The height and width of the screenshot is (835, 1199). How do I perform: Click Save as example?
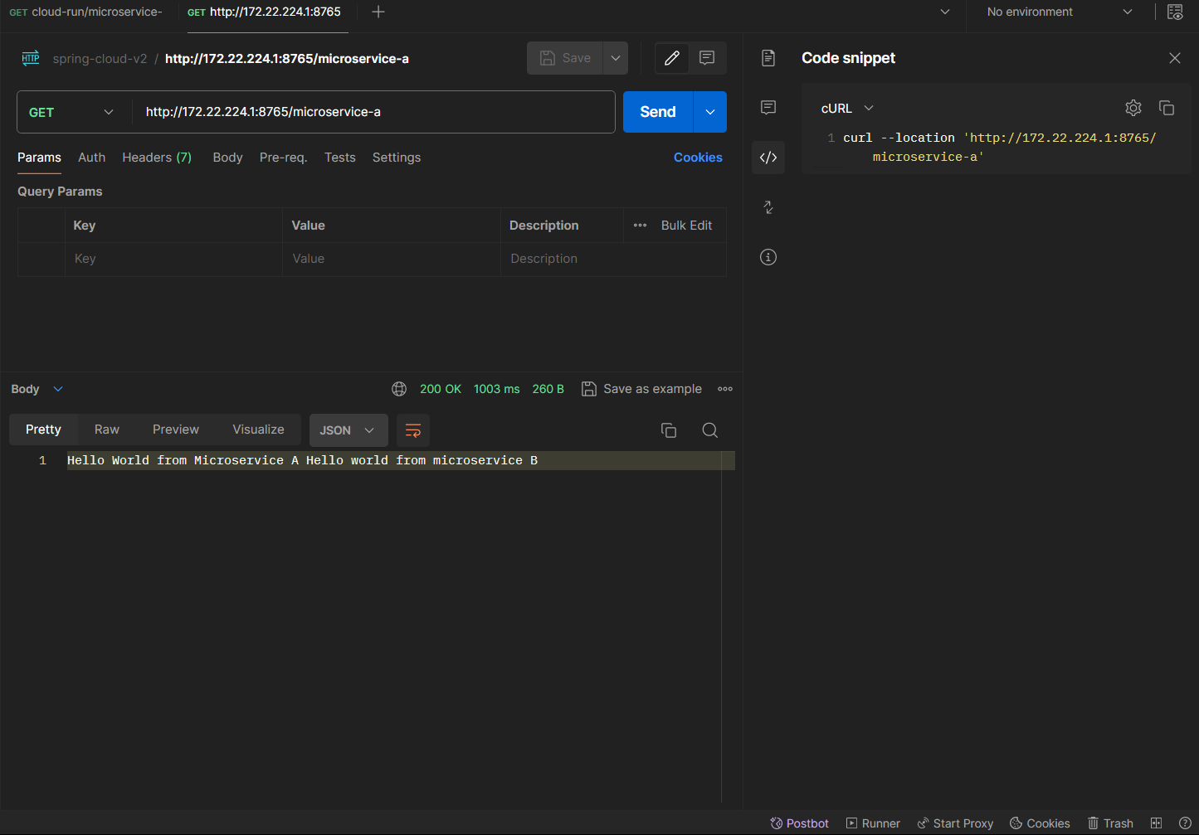(x=642, y=389)
